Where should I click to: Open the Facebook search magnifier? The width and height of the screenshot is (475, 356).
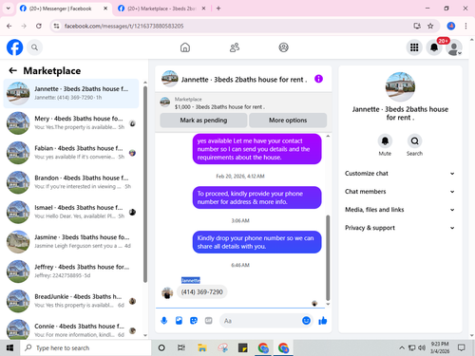point(34,47)
